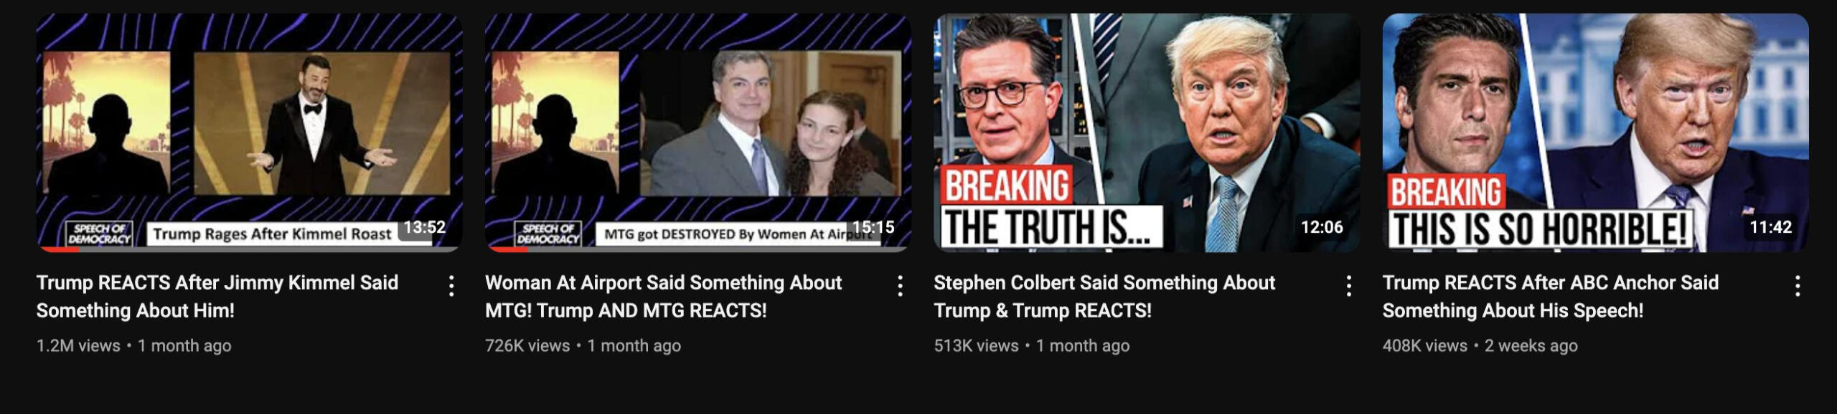Click the red watch progress bar on Kimmel video

59,249
